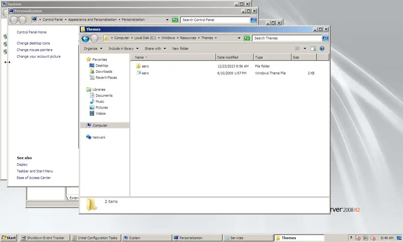Switch to Shutdown Event Tracker taskbar item

[x=45, y=238]
